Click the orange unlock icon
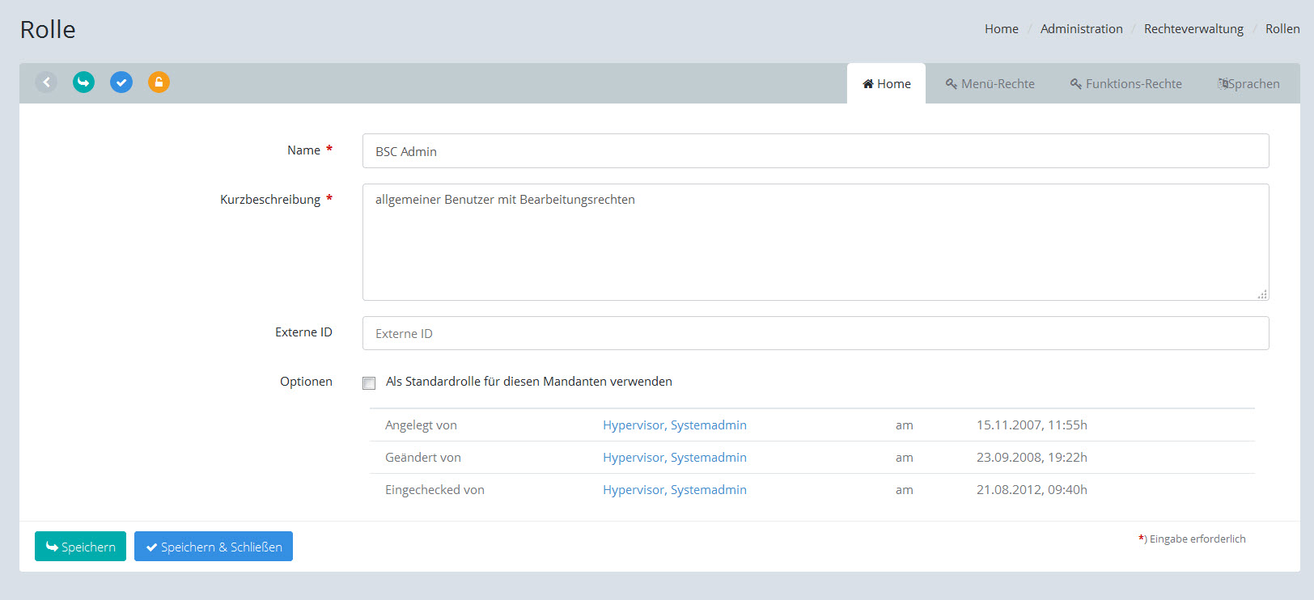 click(159, 82)
